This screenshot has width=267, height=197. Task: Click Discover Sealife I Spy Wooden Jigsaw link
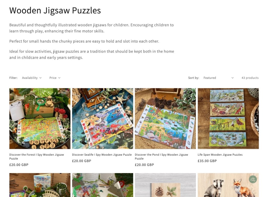pyautogui.click(x=102, y=155)
